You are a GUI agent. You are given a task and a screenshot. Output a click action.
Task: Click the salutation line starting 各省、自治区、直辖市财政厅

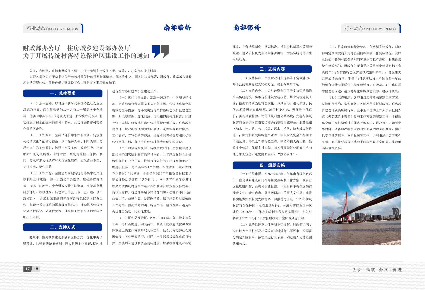pos(94,71)
